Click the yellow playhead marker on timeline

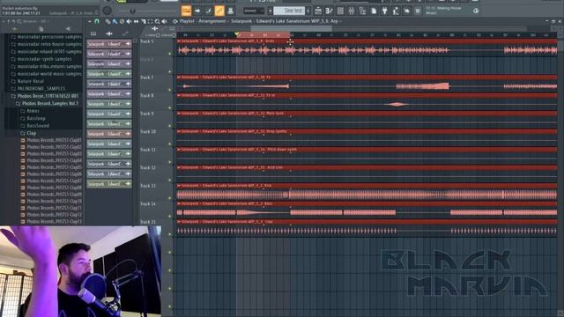[237, 34]
